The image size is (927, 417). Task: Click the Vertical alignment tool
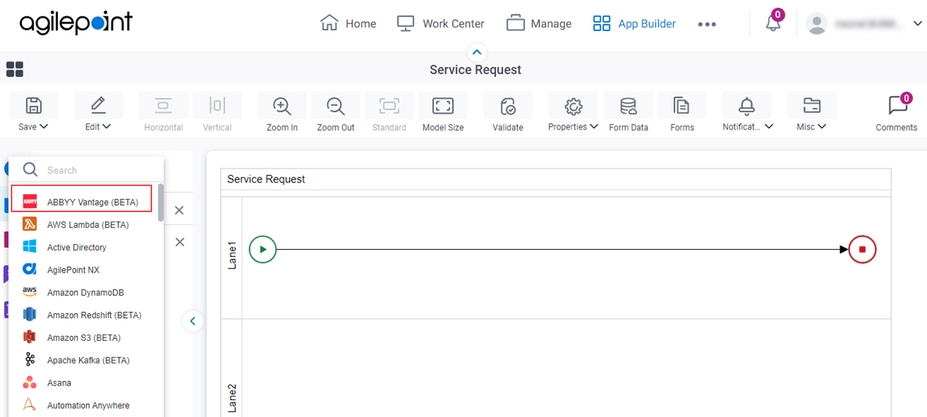217,113
